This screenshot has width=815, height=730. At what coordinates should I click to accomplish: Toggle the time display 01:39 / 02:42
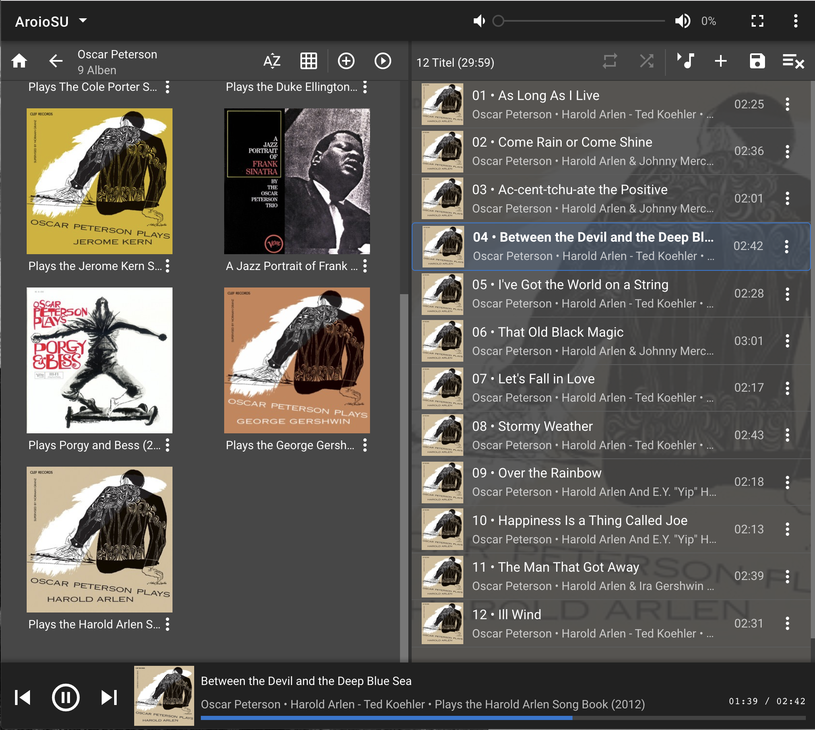[x=767, y=701]
